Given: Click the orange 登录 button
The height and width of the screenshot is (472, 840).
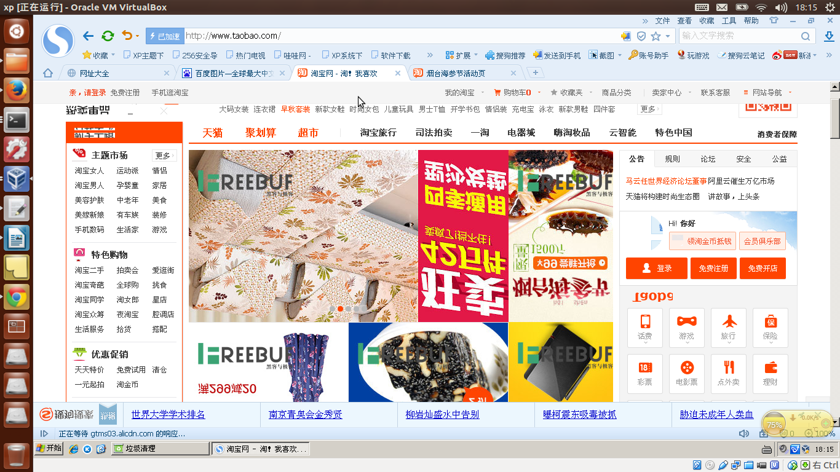Looking at the screenshot, I should coord(657,269).
